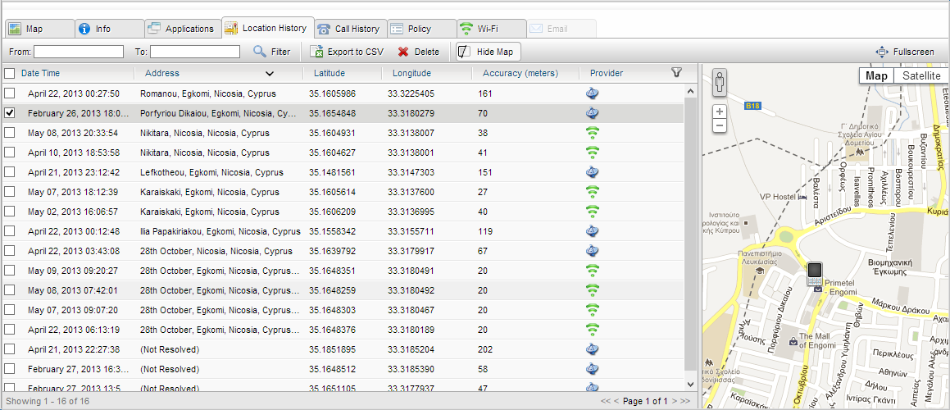Open the Map tab

[x=40, y=29]
